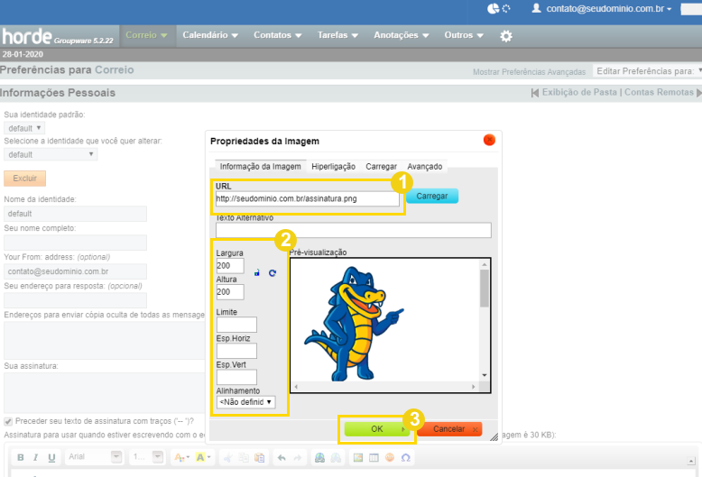Switch to the Carregar tab
This screenshot has width=702, height=477.
pos(381,167)
